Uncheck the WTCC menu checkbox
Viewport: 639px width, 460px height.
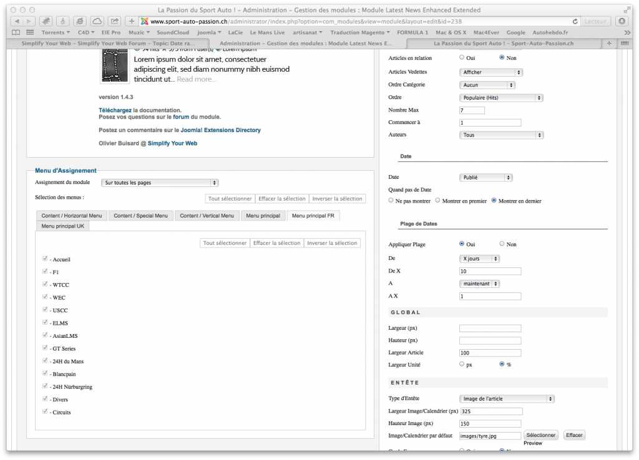[45, 284]
